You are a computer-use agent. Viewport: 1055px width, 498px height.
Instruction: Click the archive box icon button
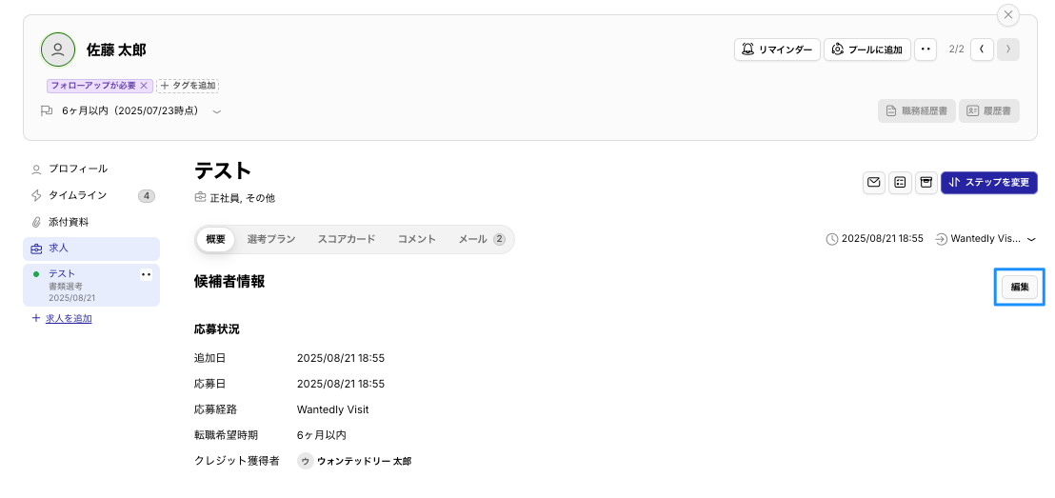click(x=926, y=183)
